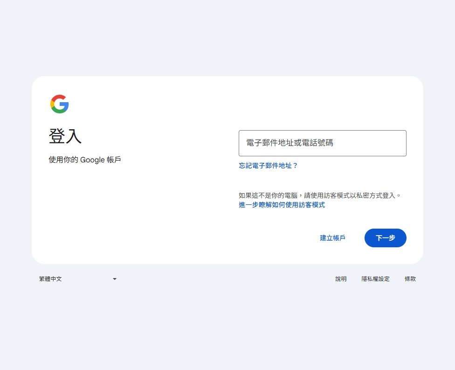455x370 pixels.
Task: Click the 登入 heading text
Action: coord(65,136)
